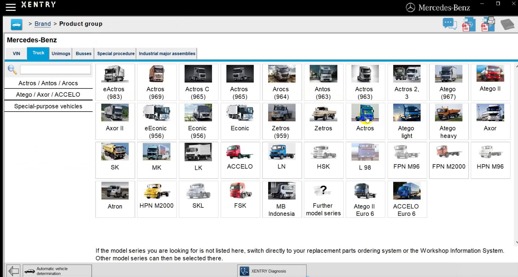
Task: Open the LN blue truck tile
Action: [x=282, y=160]
